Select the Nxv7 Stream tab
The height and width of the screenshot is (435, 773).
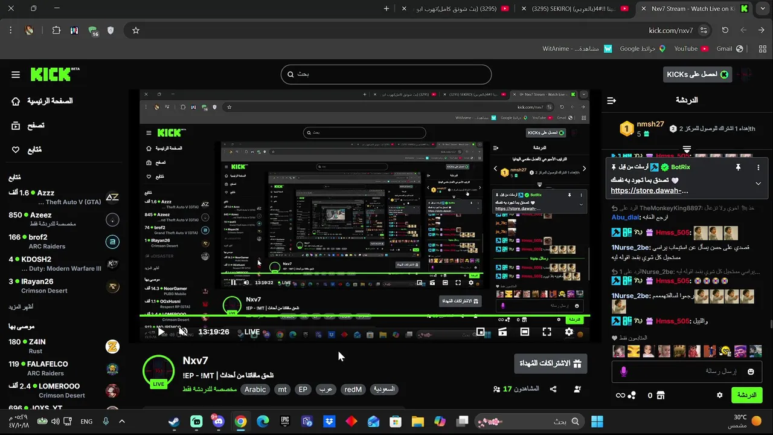tap(693, 8)
